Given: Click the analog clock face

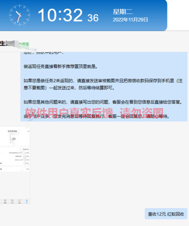Looking at the screenshot, I should coord(20,15).
